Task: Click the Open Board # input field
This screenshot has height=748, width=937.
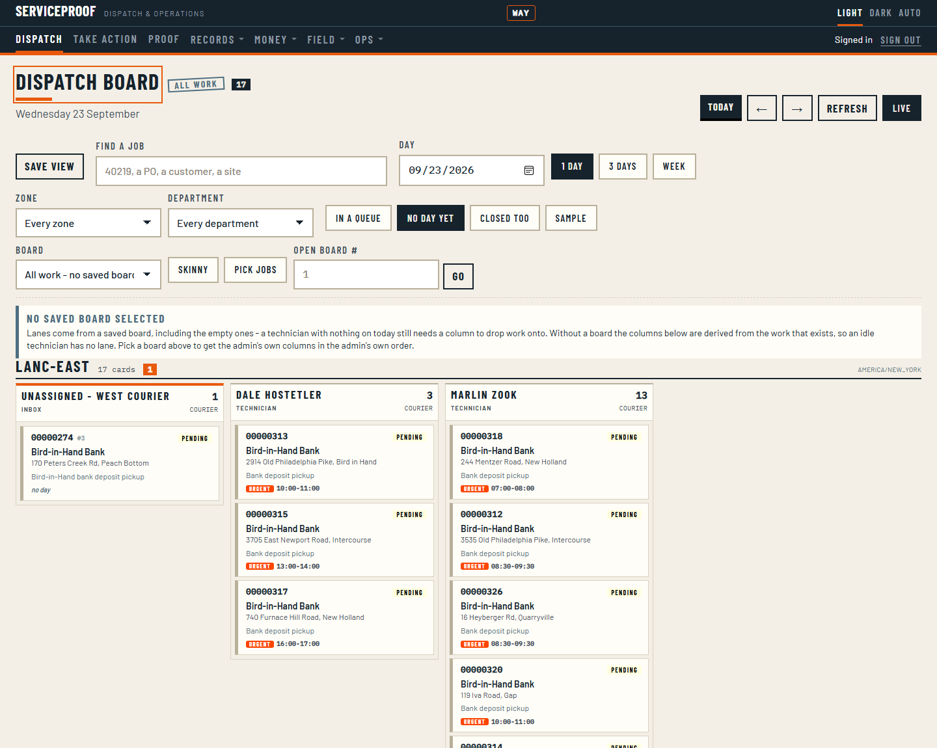Action: pos(366,274)
